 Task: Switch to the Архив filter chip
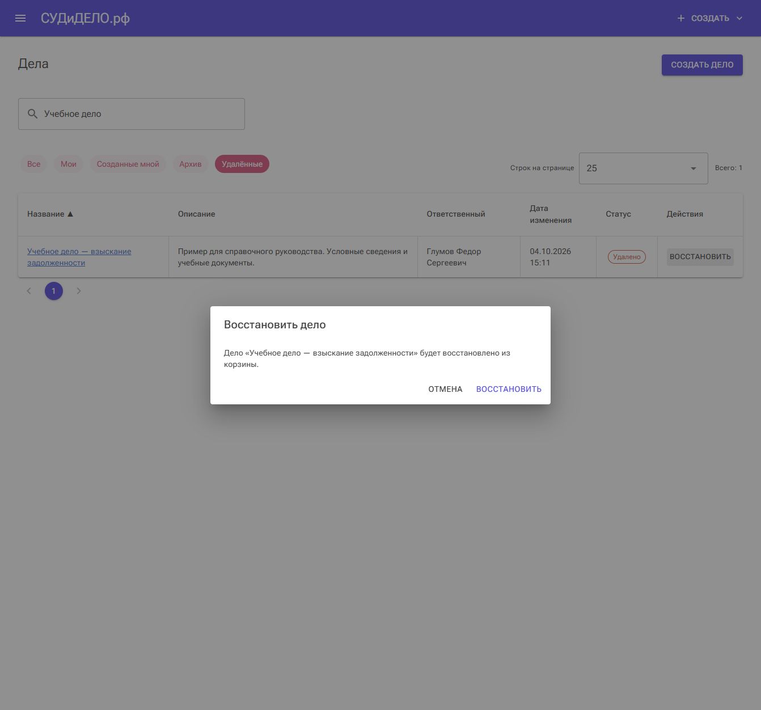click(x=191, y=164)
